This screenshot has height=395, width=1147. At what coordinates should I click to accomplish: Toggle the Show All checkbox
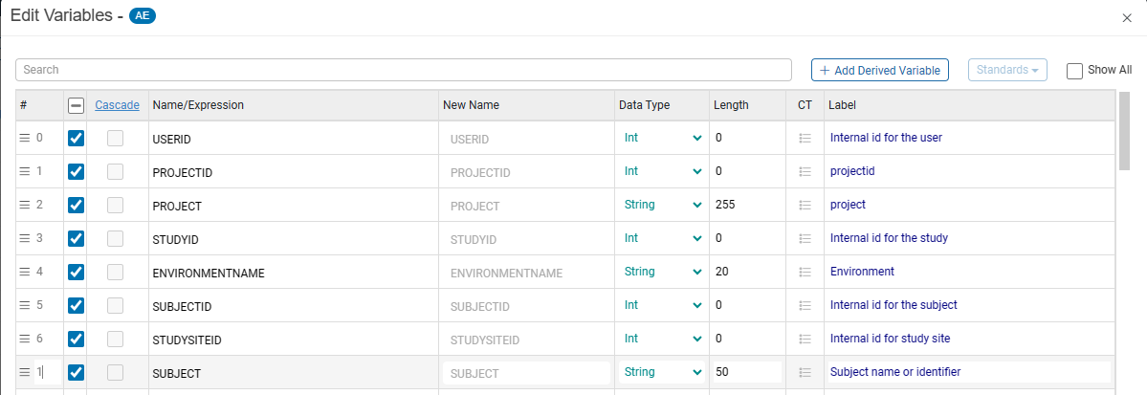(x=1074, y=70)
